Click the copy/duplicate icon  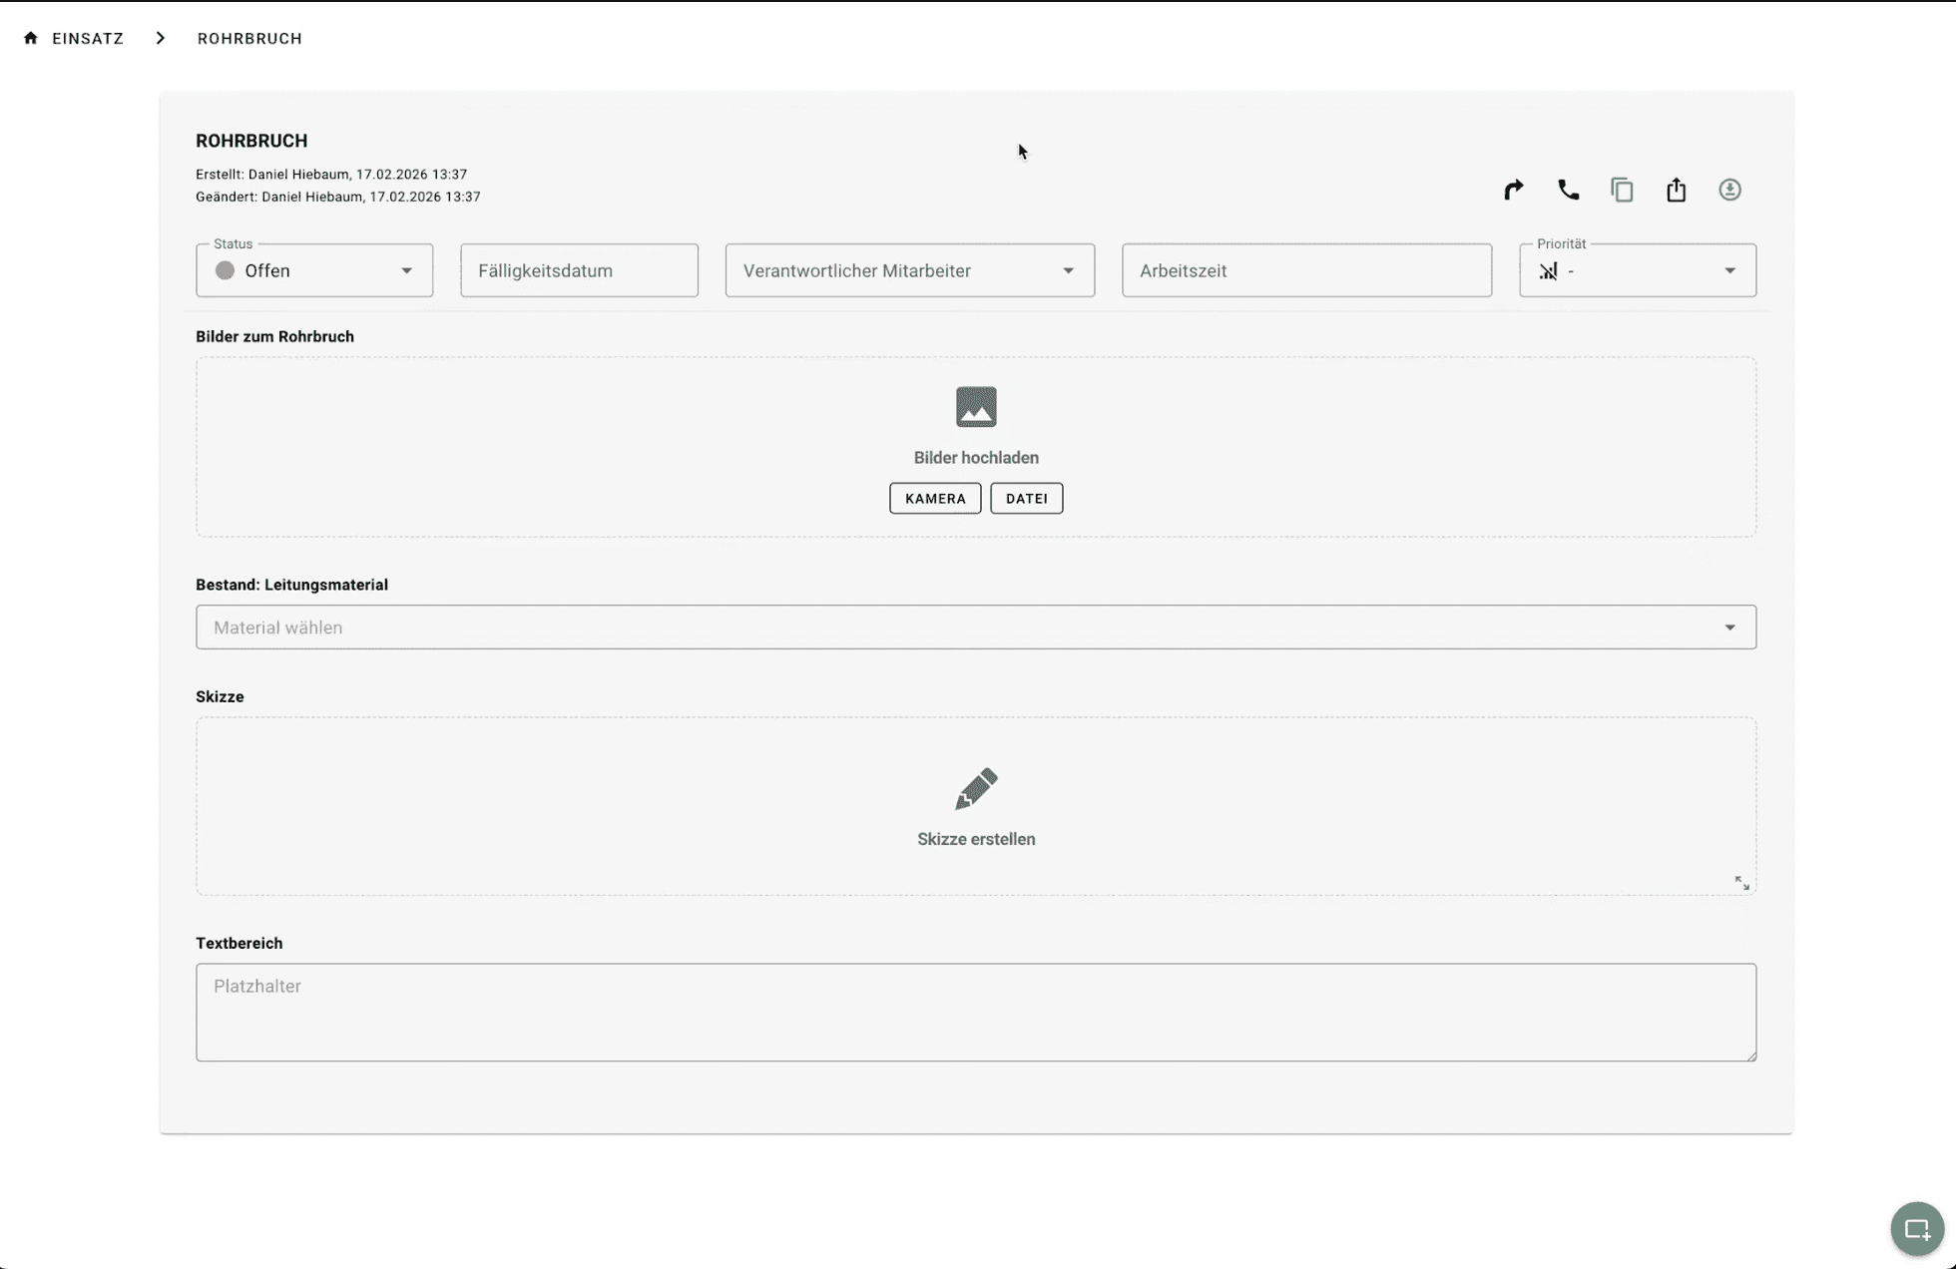click(1622, 190)
